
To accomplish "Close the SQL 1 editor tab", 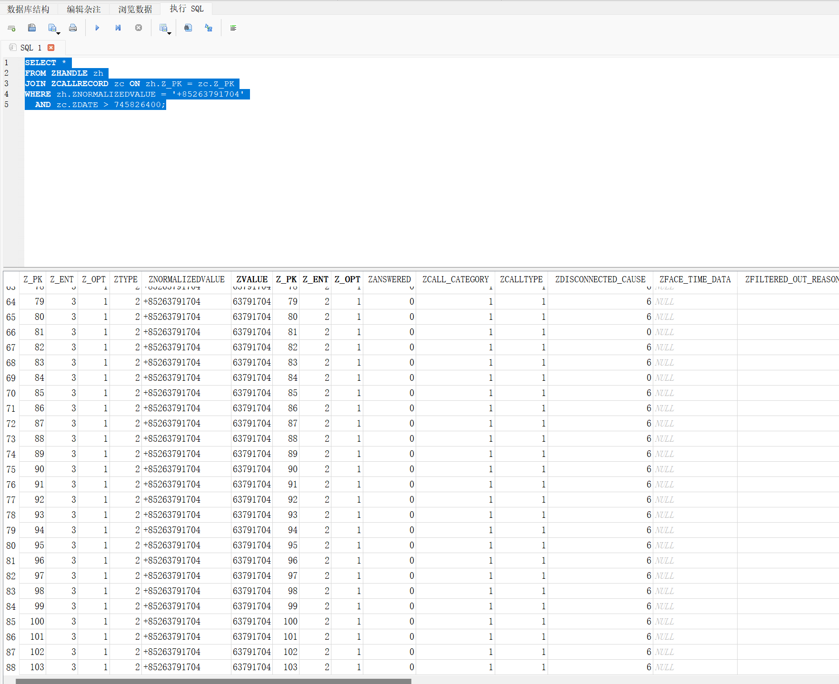I will click(x=51, y=48).
